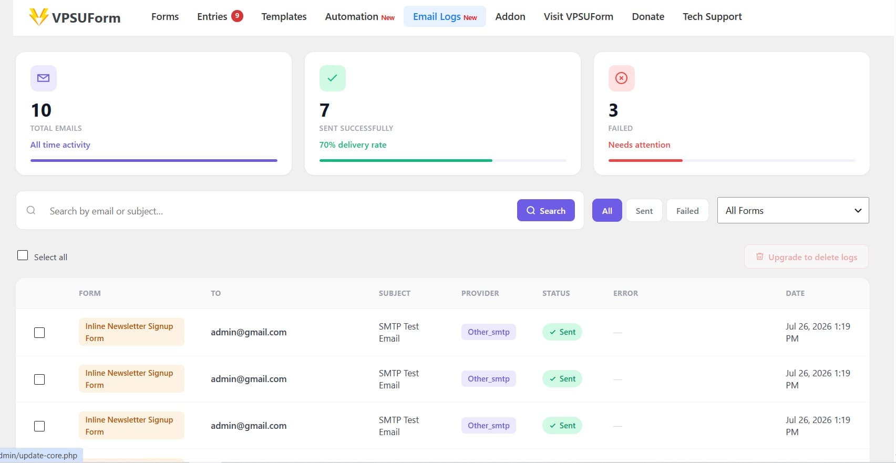Screen dimensions: 896x463
Task: Click the 10 total emails count
Action: click(41, 110)
